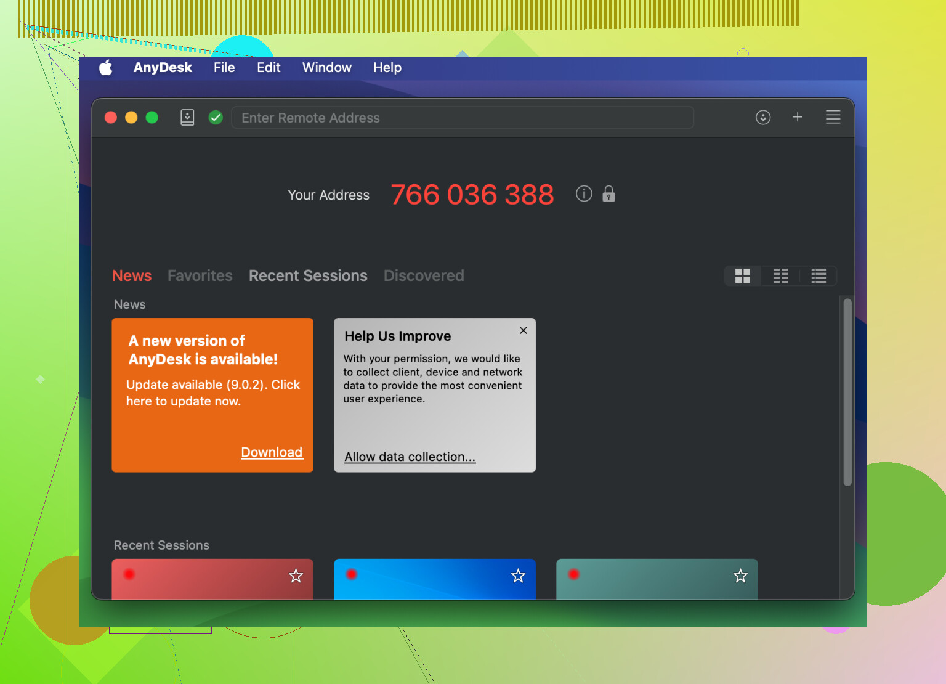
Task: Click the Your Address label
Action: [329, 195]
